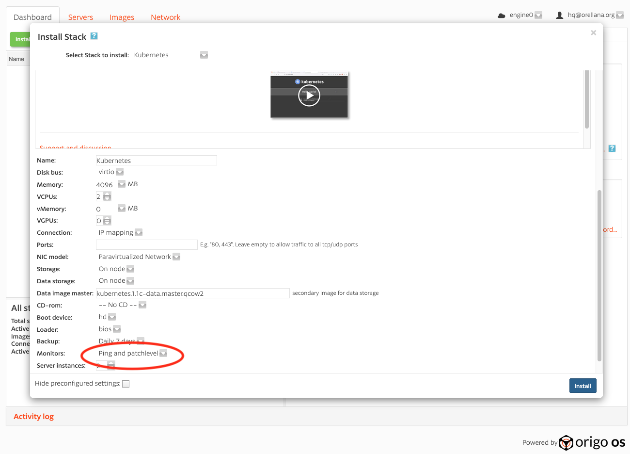Open the Monitors dropdown

point(163,354)
